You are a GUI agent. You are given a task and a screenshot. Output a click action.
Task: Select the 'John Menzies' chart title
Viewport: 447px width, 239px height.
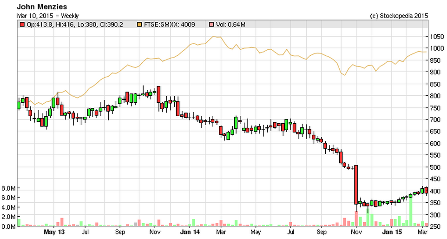pos(42,7)
